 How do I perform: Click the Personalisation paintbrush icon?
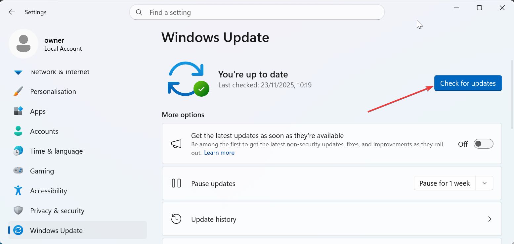(18, 91)
